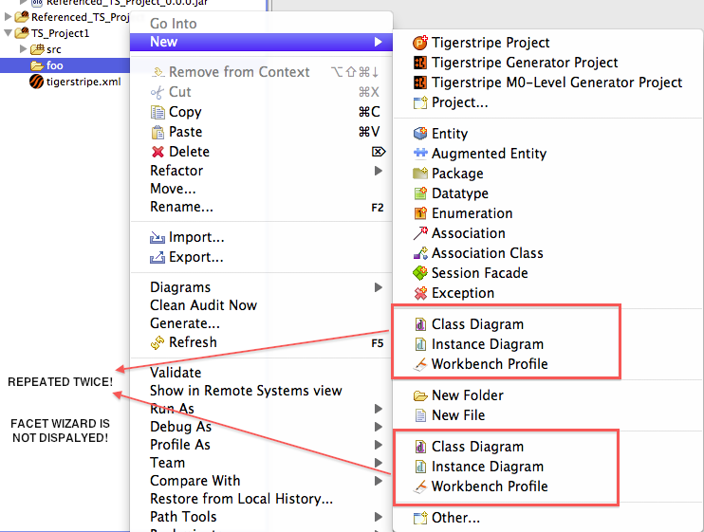This screenshot has width=704, height=532.
Task: Select the src tree item label
Action: pyautogui.click(x=54, y=49)
